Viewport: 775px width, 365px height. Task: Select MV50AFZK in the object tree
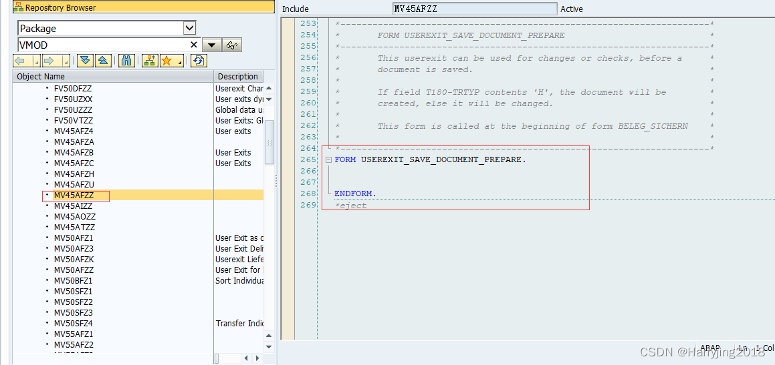[74, 260]
